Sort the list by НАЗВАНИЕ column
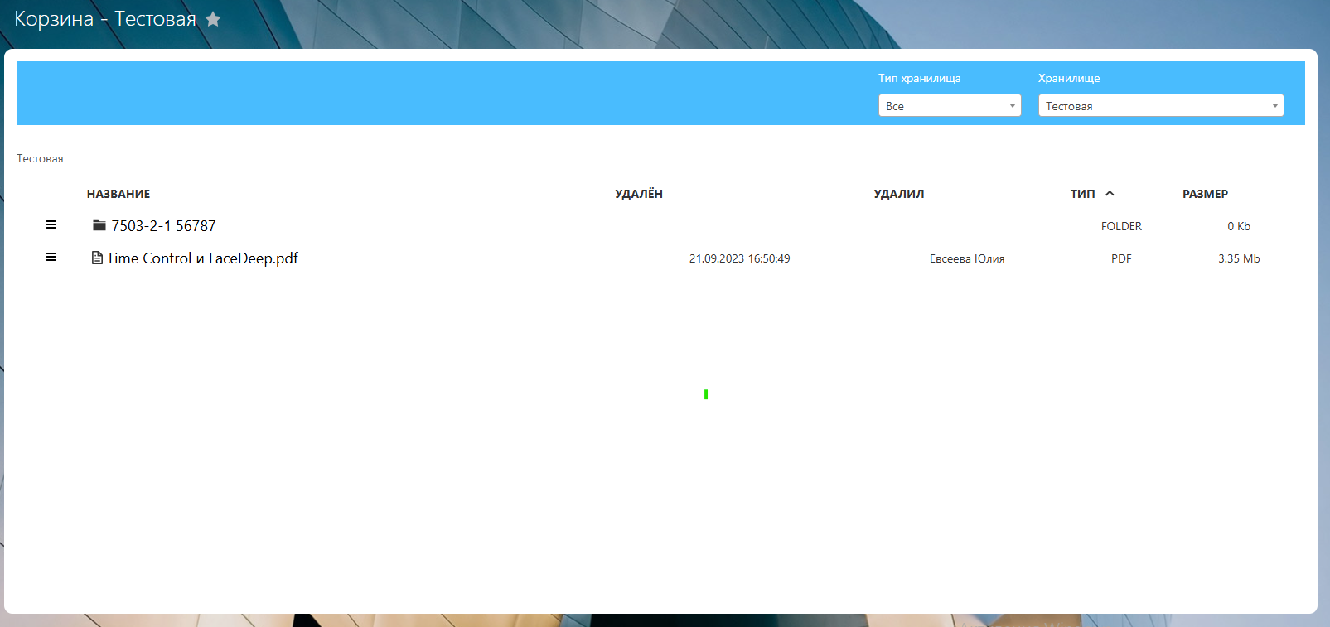1330x627 pixels. tap(118, 194)
